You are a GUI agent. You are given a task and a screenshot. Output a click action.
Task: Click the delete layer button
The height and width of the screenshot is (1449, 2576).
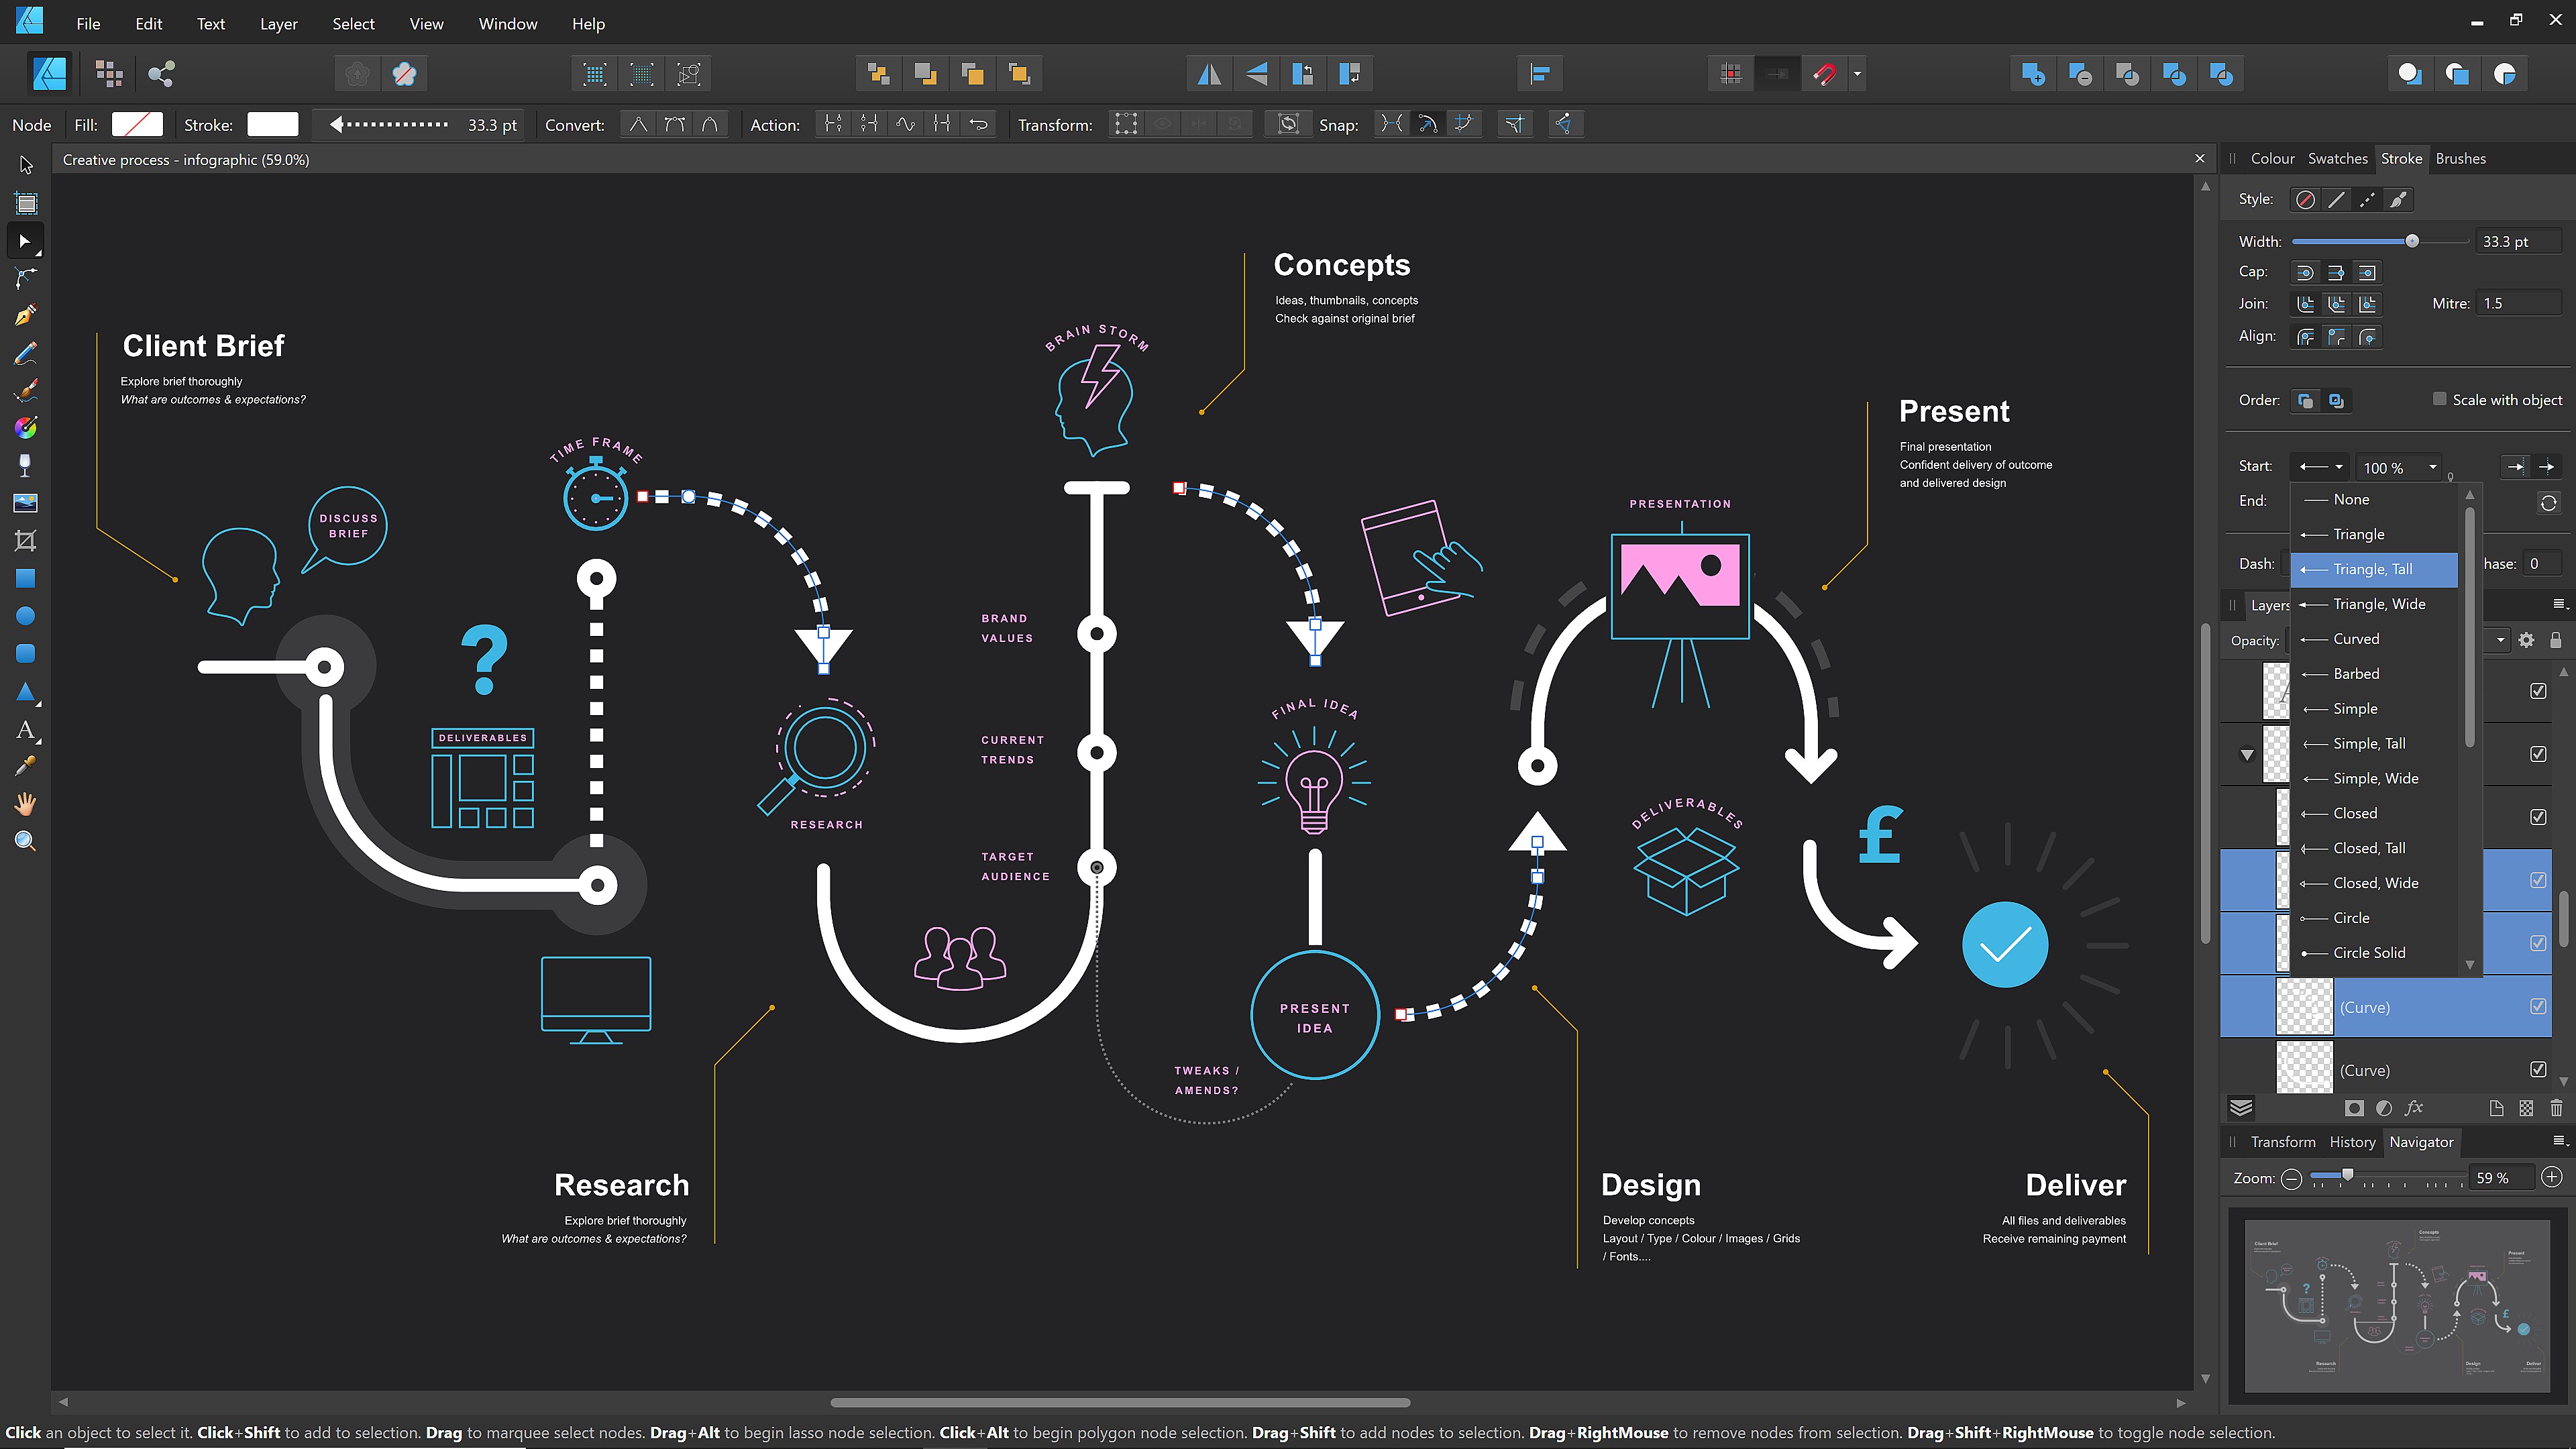pos(2558,1108)
